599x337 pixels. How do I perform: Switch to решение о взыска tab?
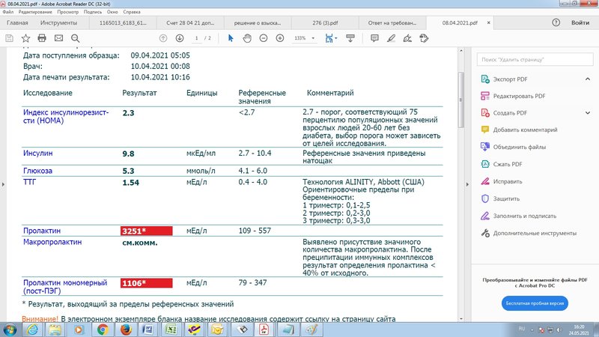(258, 22)
